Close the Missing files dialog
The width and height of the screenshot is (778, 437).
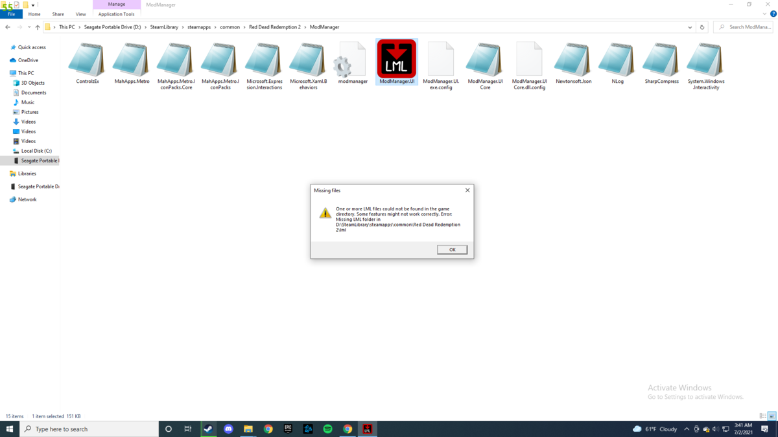pos(467,190)
